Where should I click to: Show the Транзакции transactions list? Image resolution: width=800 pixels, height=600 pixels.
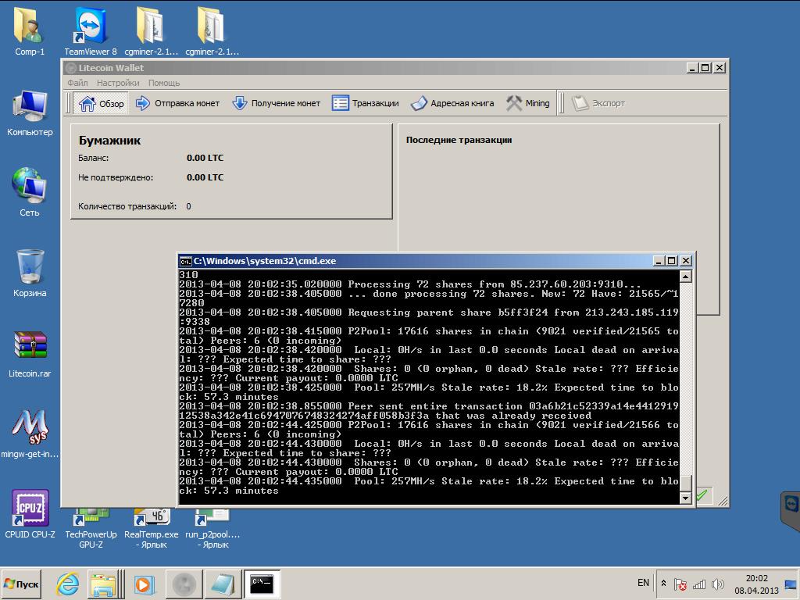click(366, 104)
